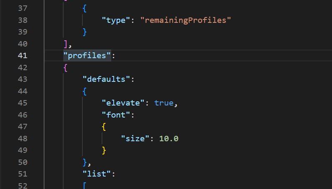332x189 pixels.
Task: Click the pink opening brace on line 42
Action: click(65, 68)
